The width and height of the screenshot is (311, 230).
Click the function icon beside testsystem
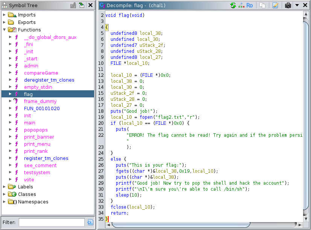[x=17, y=172]
